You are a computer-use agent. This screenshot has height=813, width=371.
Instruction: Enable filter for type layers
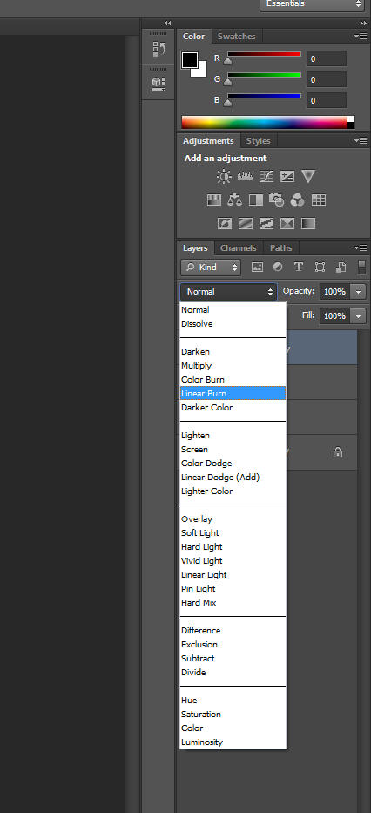point(299,267)
